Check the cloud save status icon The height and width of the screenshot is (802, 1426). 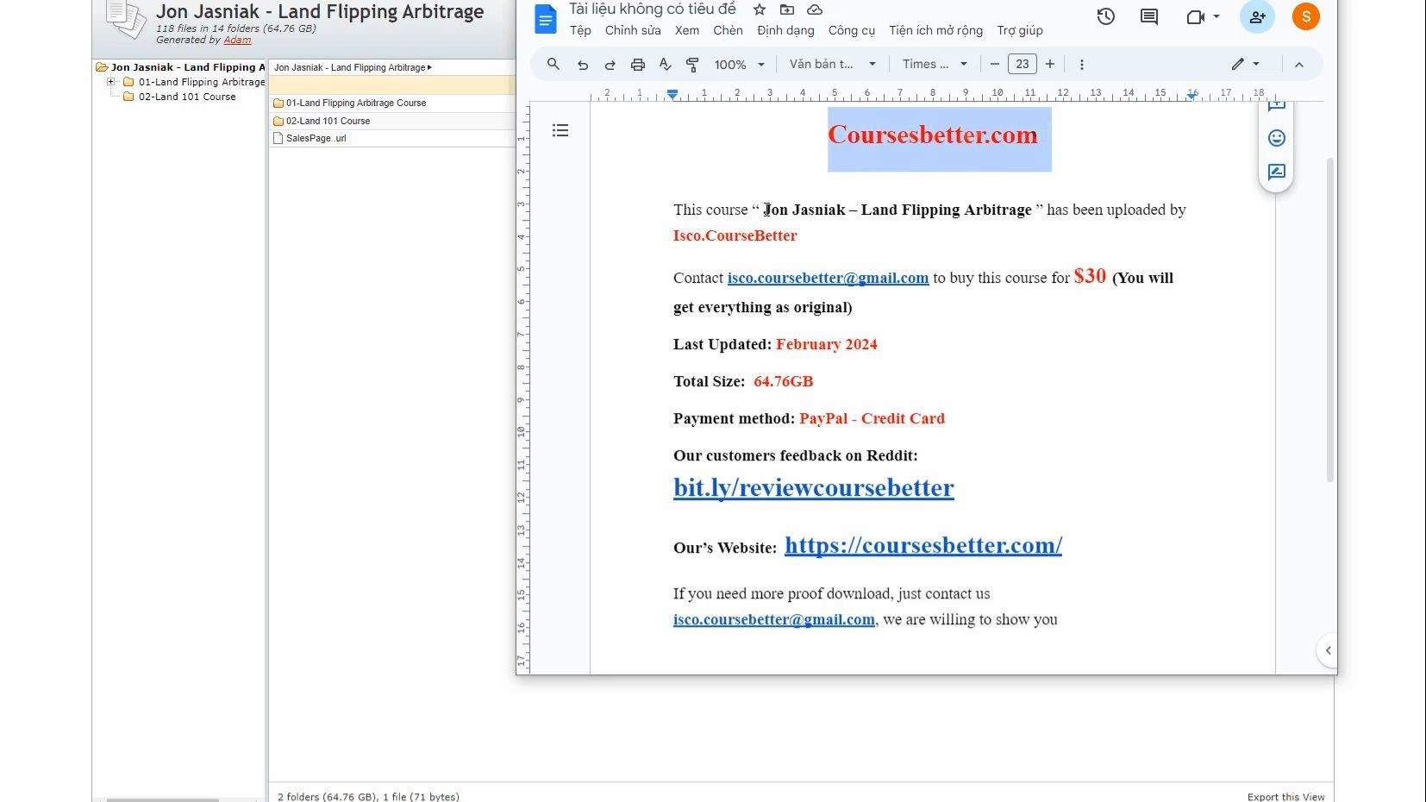(815, 9)
